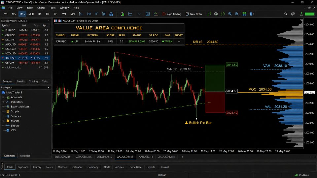The width and height of the screenshot is (317, 178).
Task: Select W1 timeframe
Action: [x=64, y=14]
